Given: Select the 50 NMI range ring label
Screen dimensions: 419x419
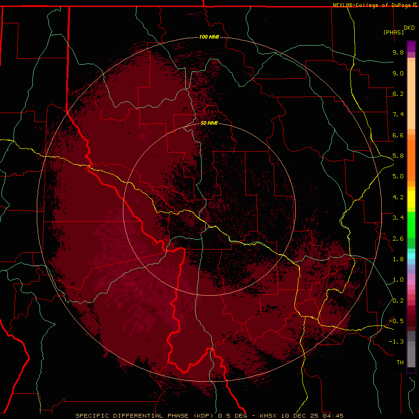Looking at the screenshot, I should (x=209, y=123).
